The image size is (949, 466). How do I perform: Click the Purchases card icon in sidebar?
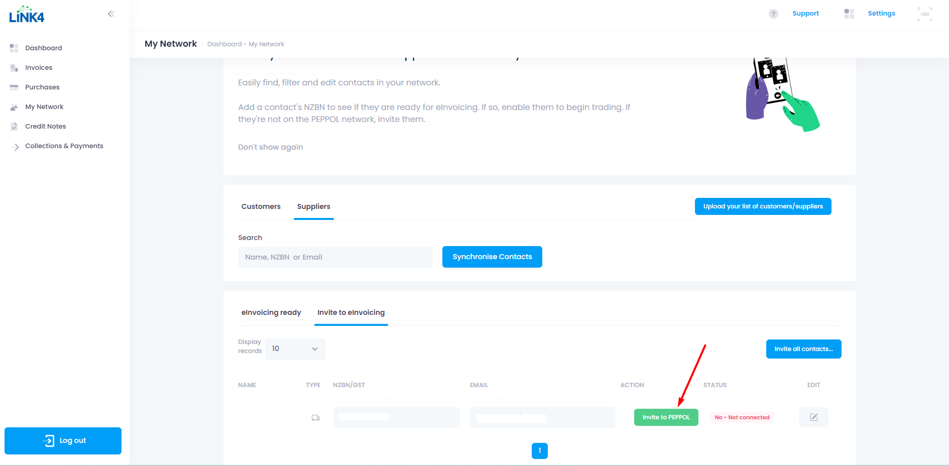coord(14,87)
